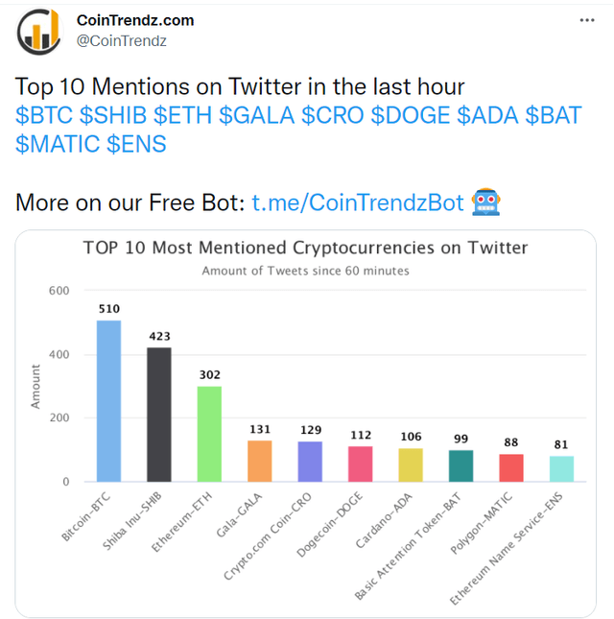The image size is (614, 619).
Task: Click the $MATIC cashtag
Action: 57,144
